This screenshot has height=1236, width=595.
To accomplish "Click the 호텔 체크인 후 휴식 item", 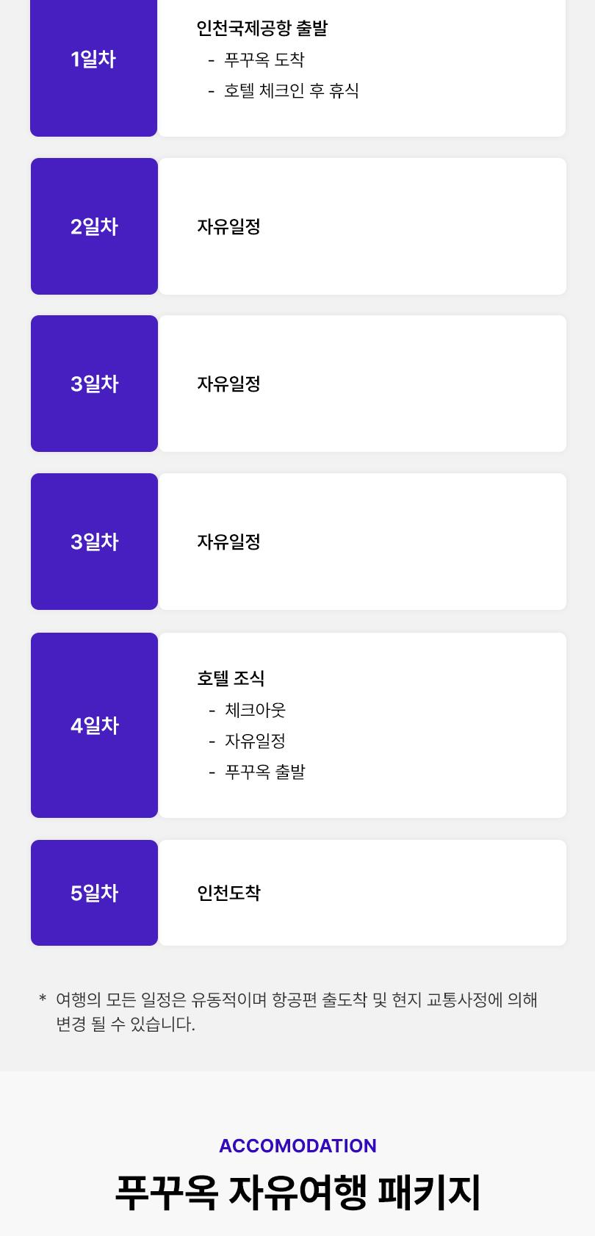I will 292,90.
